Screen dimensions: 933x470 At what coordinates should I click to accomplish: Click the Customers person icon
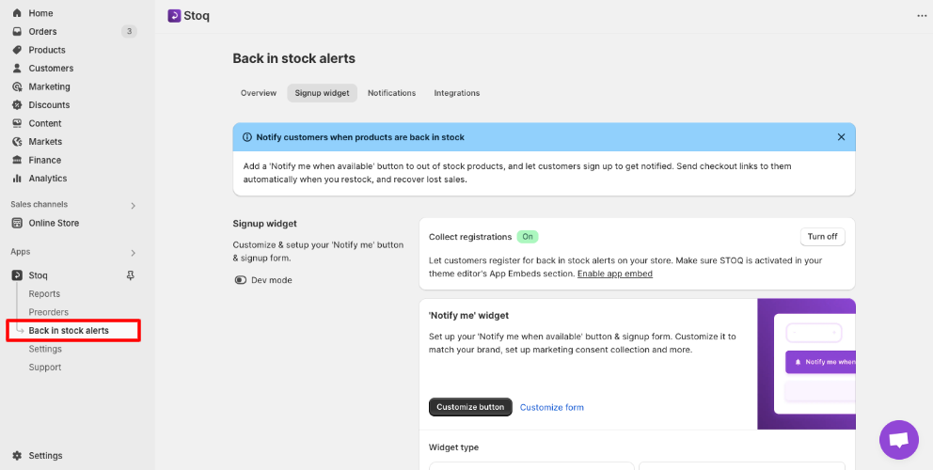tap(17, 69)
